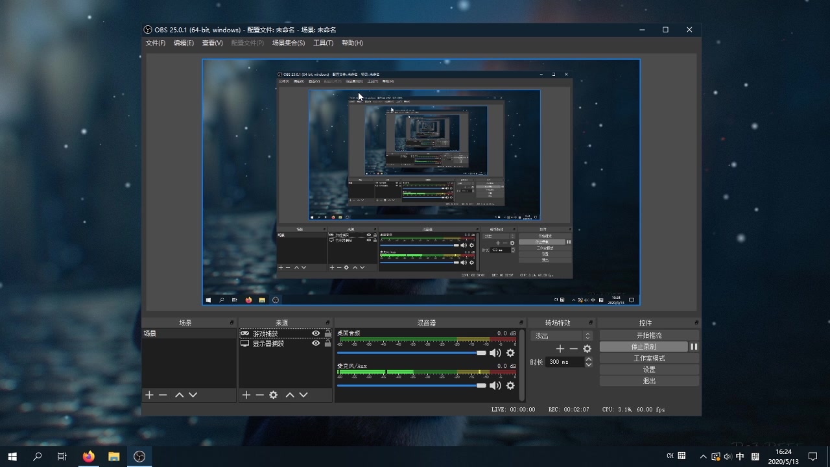The image size is (830, 467).
Task: Click the remove source minus icon
Action: (x=259, y=395)
